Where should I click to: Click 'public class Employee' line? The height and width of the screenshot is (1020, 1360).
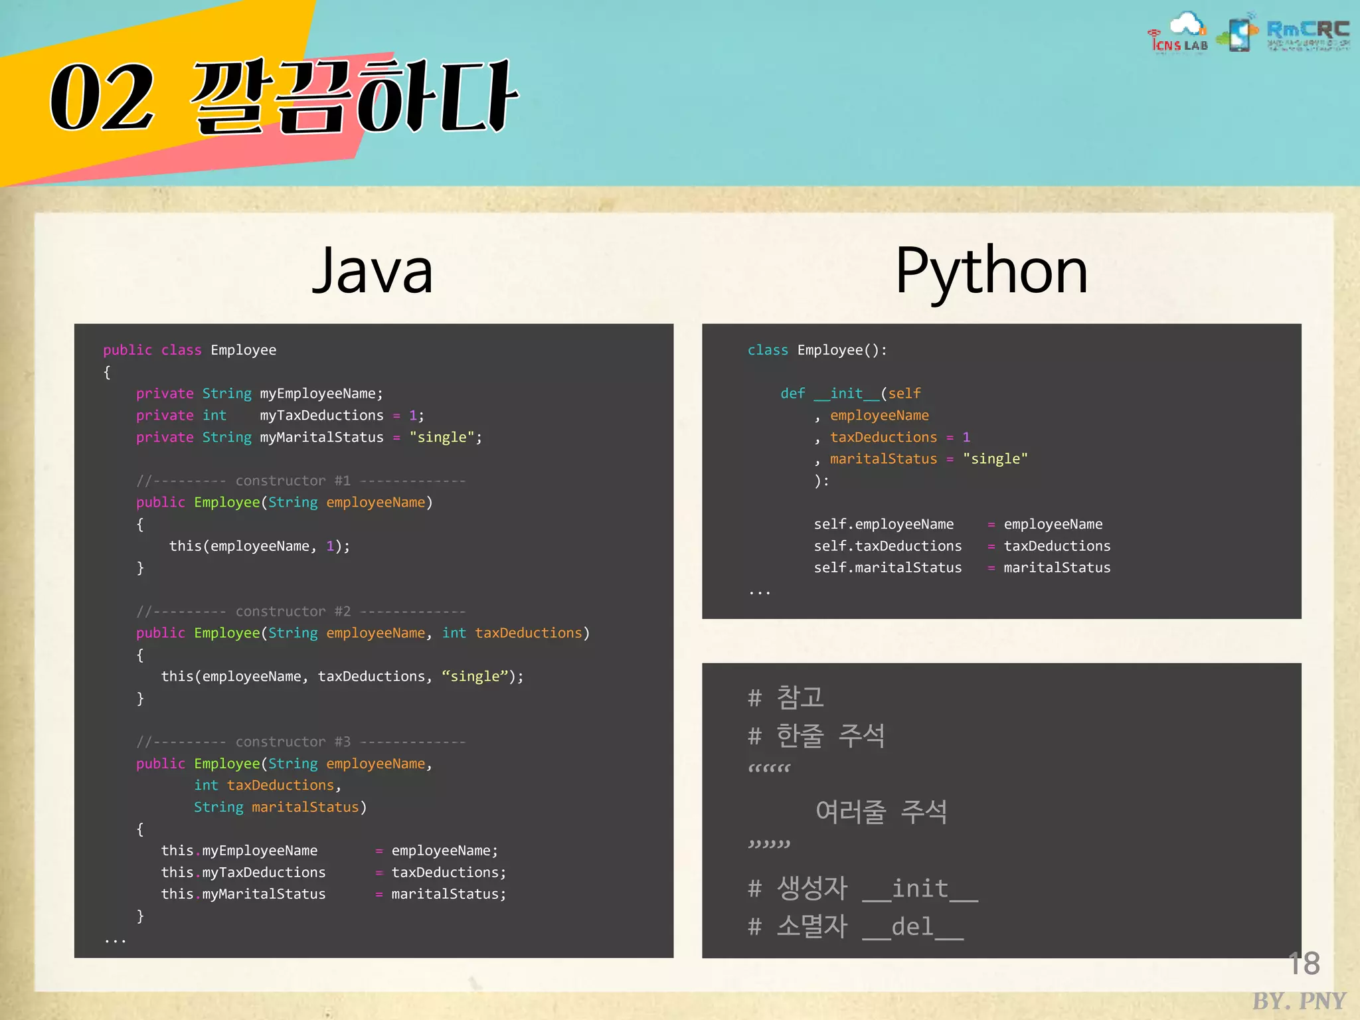tap(189, 350)
